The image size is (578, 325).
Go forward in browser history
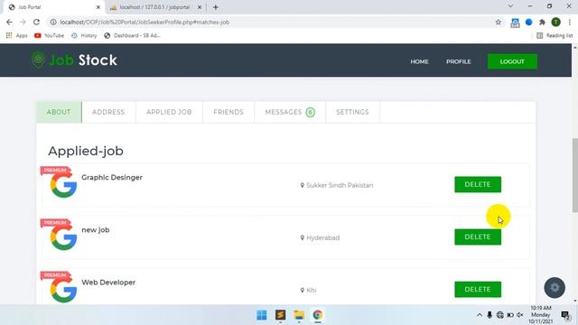click(23, 22)
